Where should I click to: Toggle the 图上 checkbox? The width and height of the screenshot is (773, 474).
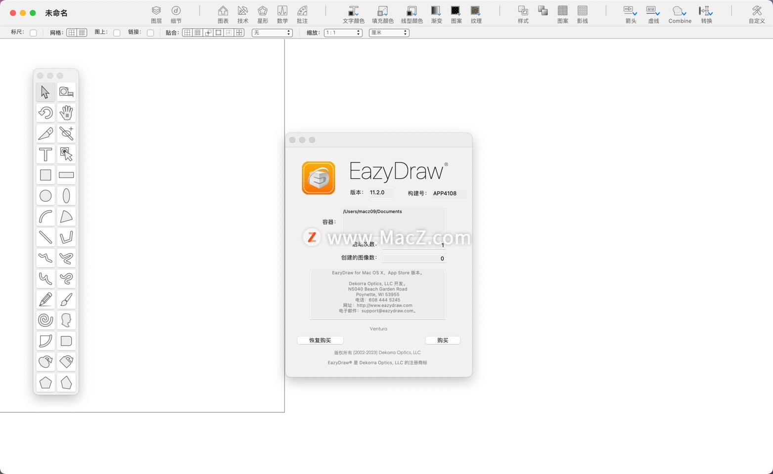[x=117, y=33]
